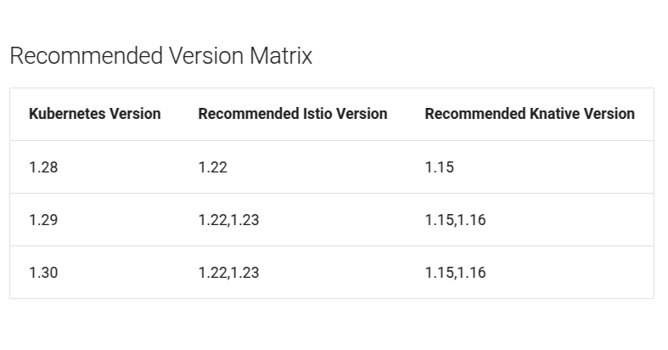Click Istio 1.22,1.23 cell in 1.29 row
This screenshot has width=668, height=350.
(x=229, y=220)
